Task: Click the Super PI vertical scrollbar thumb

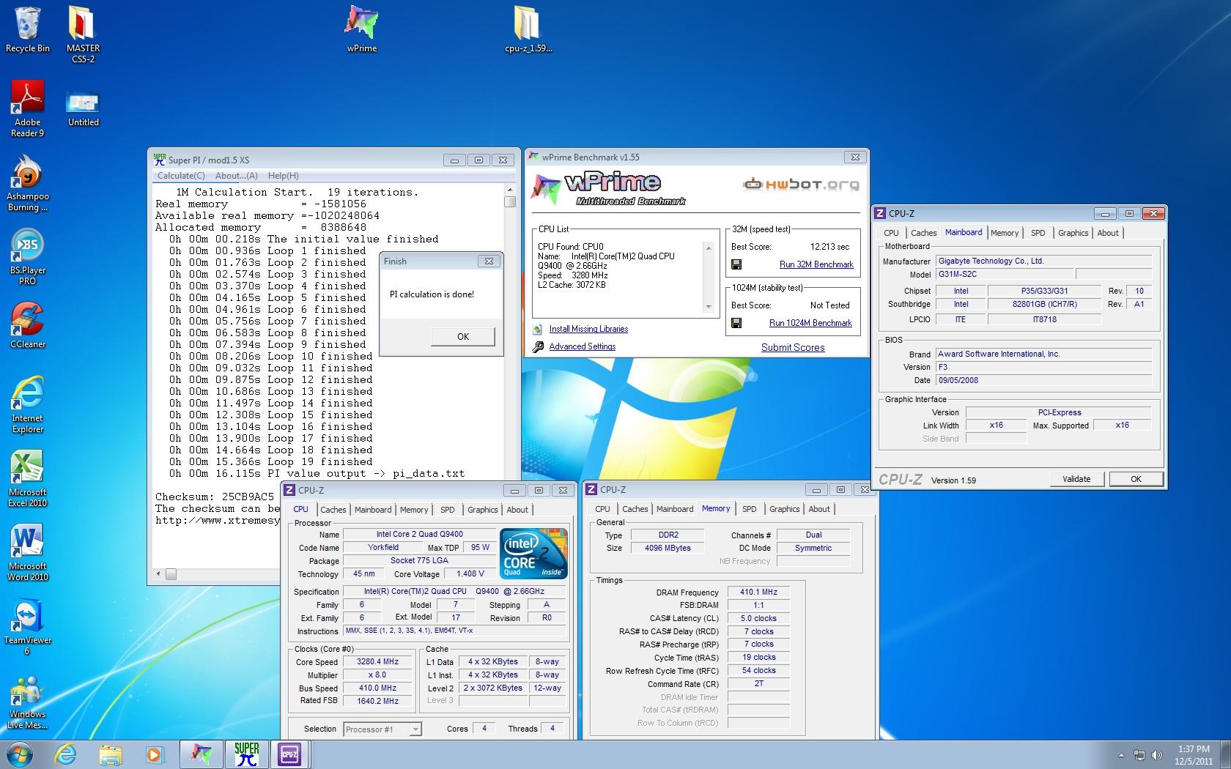Action: click(510, 201)
